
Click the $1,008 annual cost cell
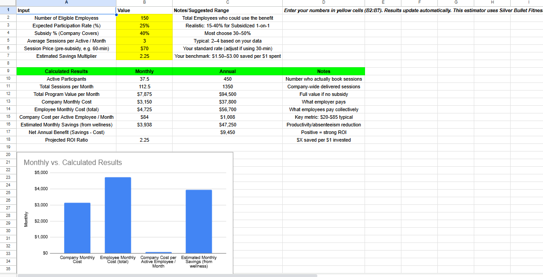click(x=227, y=117)
